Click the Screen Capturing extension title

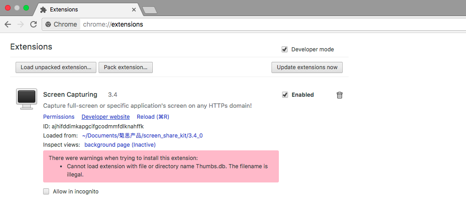(x=70, y=95)
